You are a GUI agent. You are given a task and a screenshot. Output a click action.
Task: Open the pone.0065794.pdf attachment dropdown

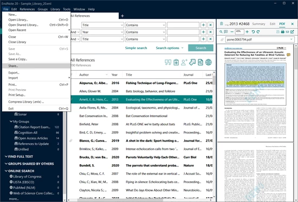click(291, 39)
